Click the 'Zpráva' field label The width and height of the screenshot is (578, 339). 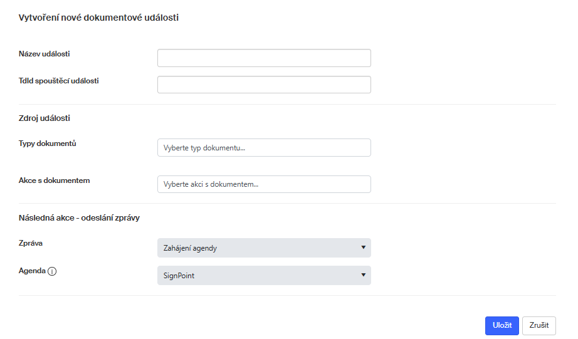click(31, 243)
